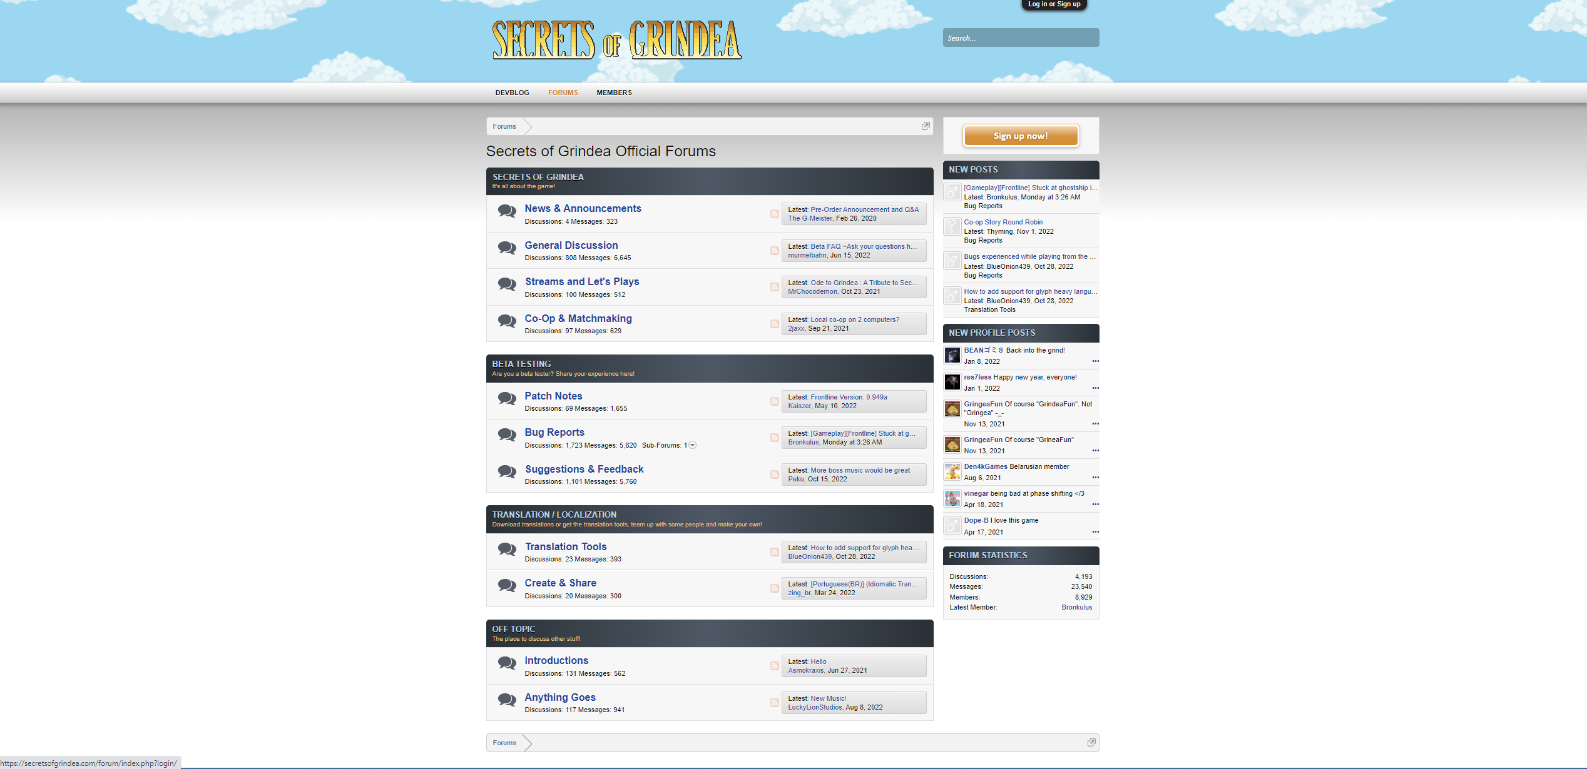Open the MEMBERS navigation tab

[x=614, y=93]
